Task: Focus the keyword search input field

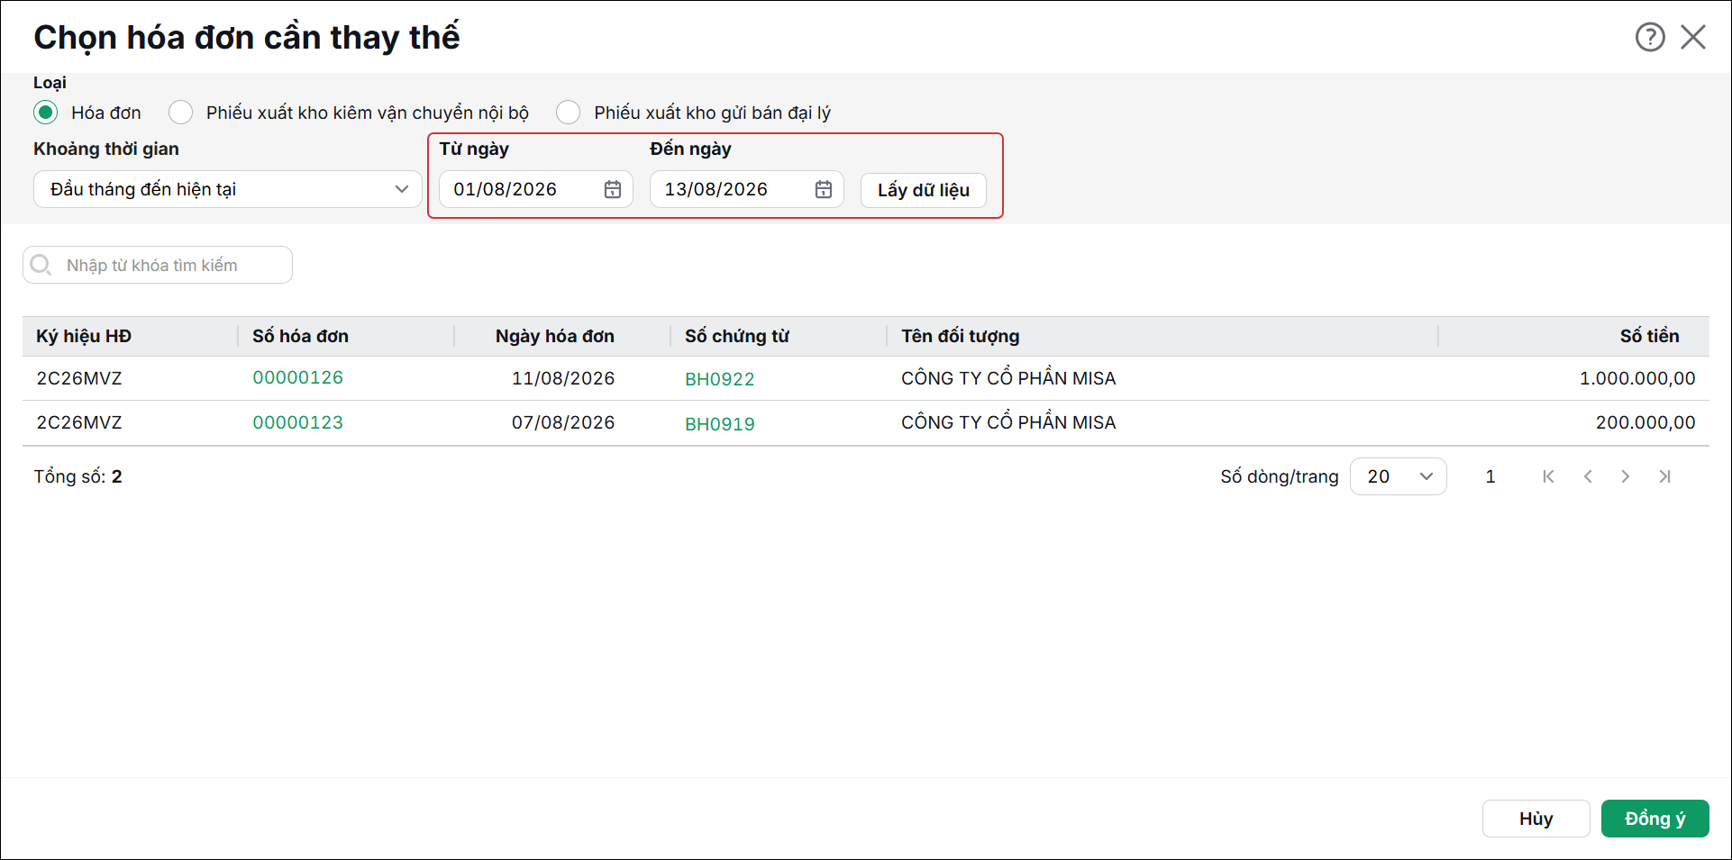Action: 158,265
